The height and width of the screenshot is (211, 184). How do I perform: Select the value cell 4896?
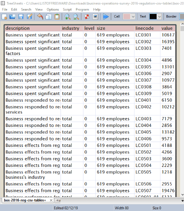(168, 60)
